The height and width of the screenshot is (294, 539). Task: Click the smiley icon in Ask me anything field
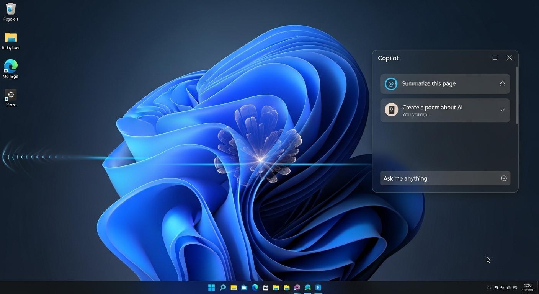point(504,178)
